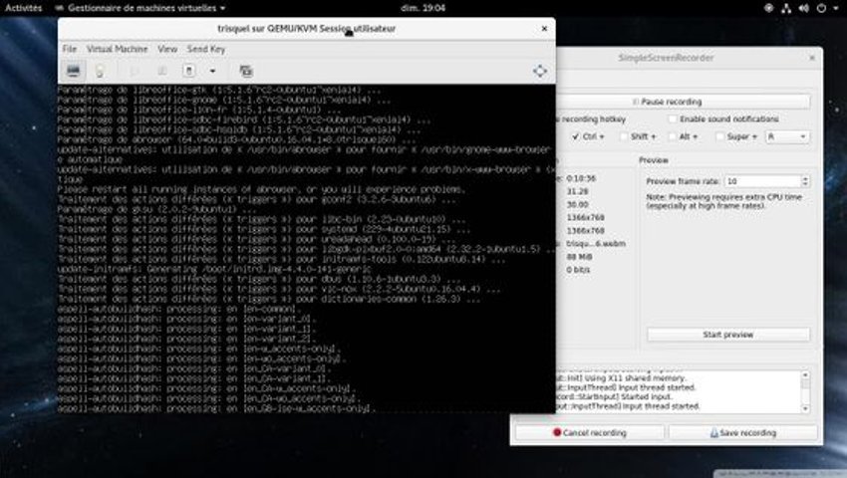
Task: Click the recorder log scrollbar
Action: [x=805, y=391]
